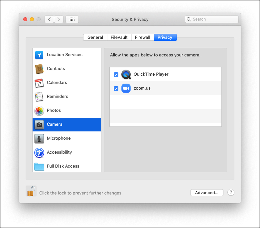This screenshot has height=228, width=260.
Task: Switch to the Firewall tab
Action: (x=143, y=38)
